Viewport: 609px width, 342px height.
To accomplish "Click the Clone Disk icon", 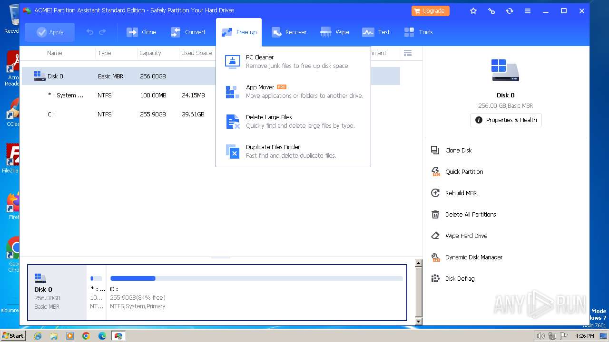I will [435, 150].
